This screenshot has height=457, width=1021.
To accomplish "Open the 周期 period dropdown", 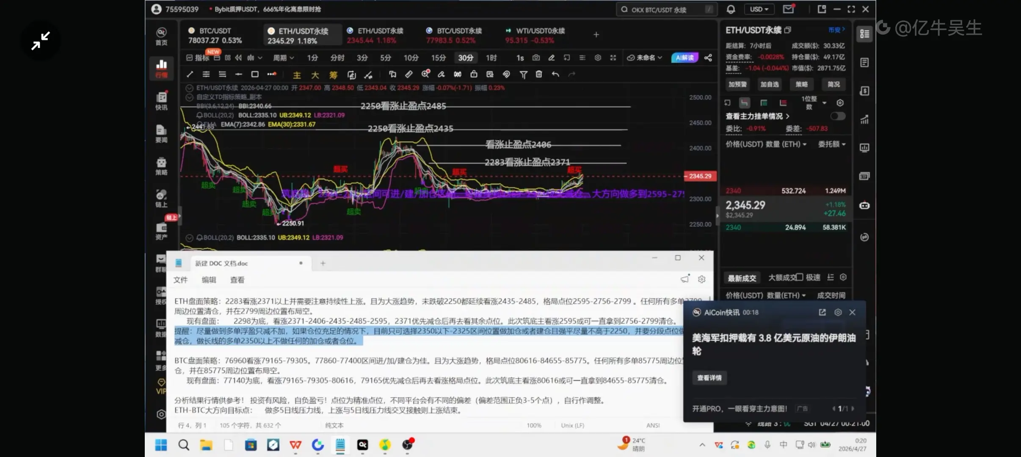I will [x=283, y=58].
